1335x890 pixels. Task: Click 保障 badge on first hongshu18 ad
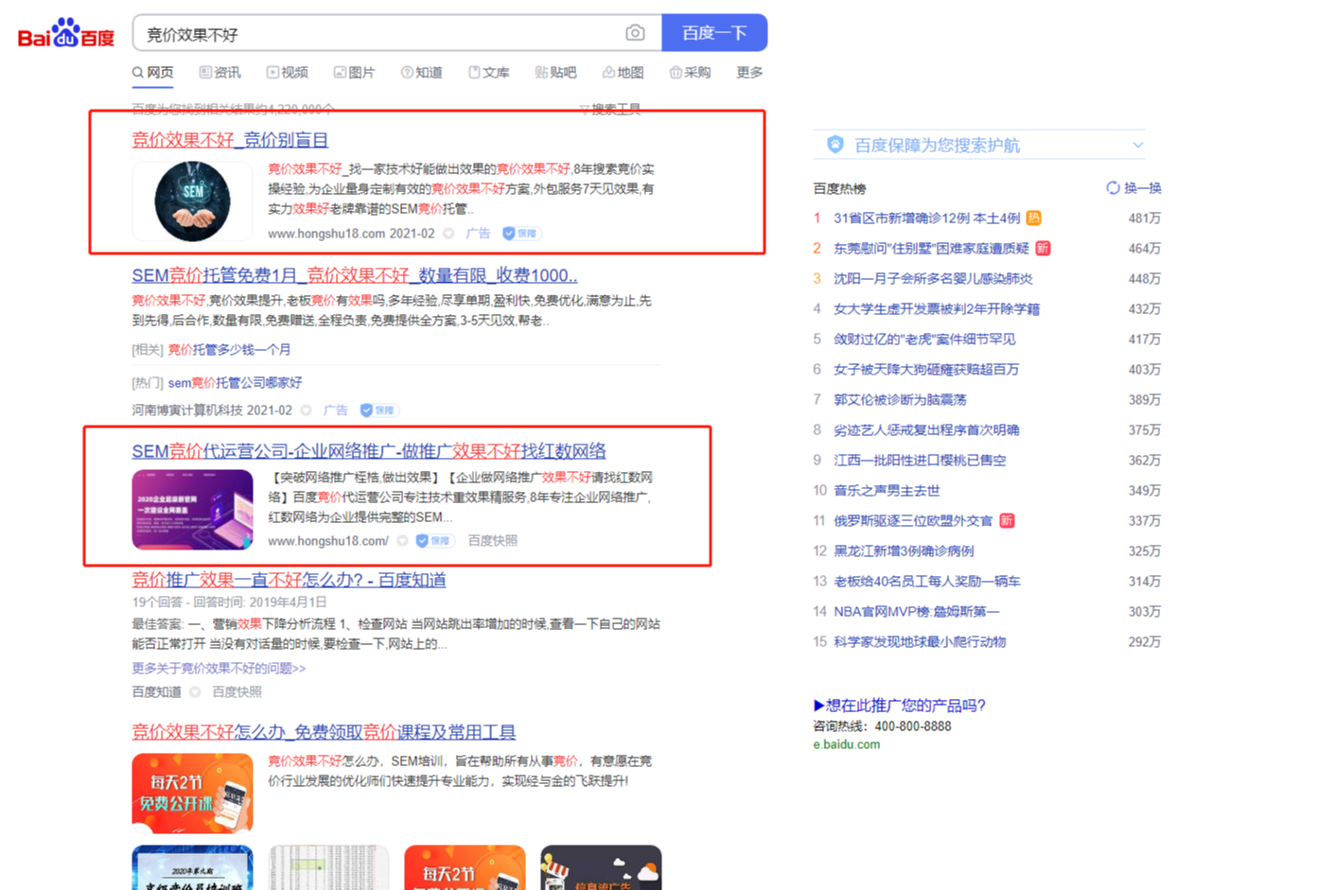tap(520, 234)
